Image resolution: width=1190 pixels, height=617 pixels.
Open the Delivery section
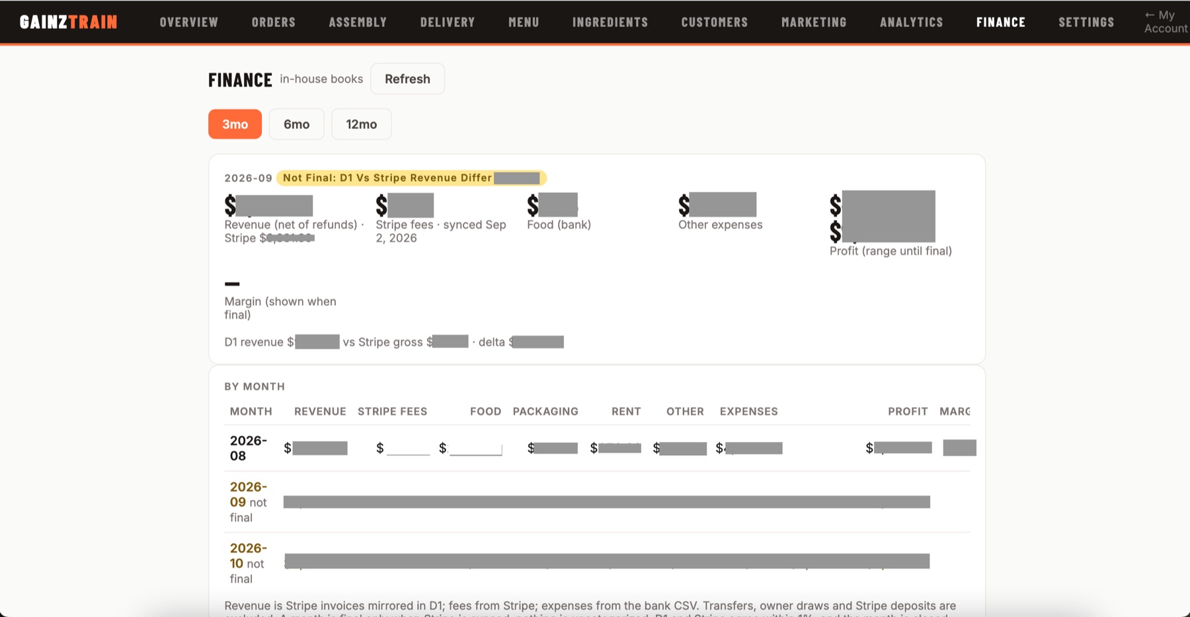click(448, 22)
